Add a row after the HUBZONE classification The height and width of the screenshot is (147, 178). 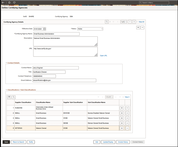tap(122, 108)
